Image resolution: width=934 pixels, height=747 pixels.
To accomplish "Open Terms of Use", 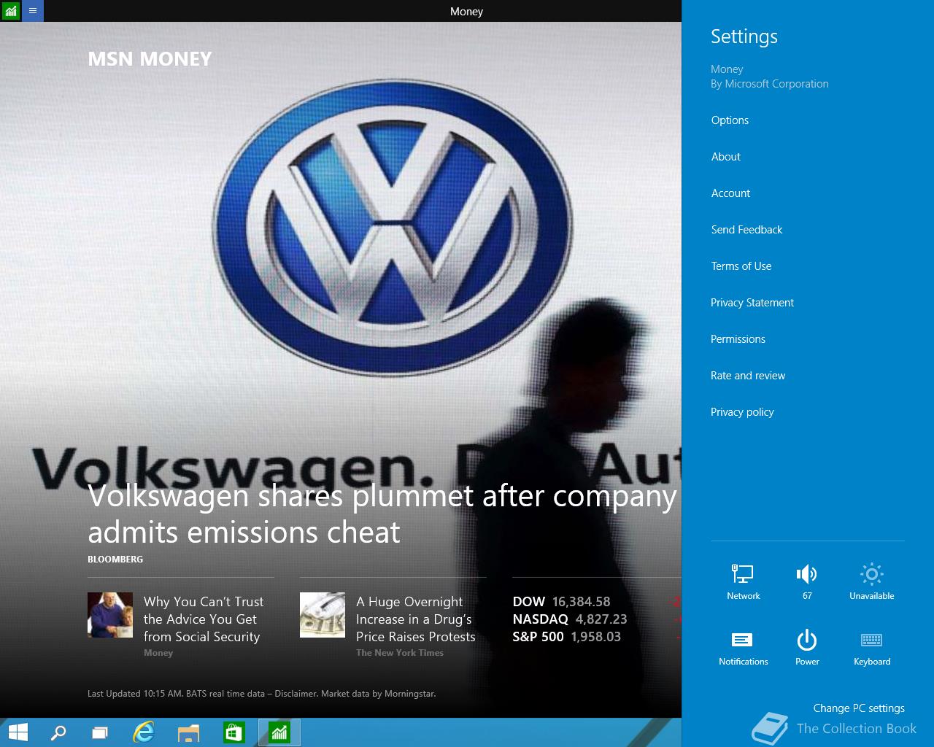I will (x=741, y=266).
